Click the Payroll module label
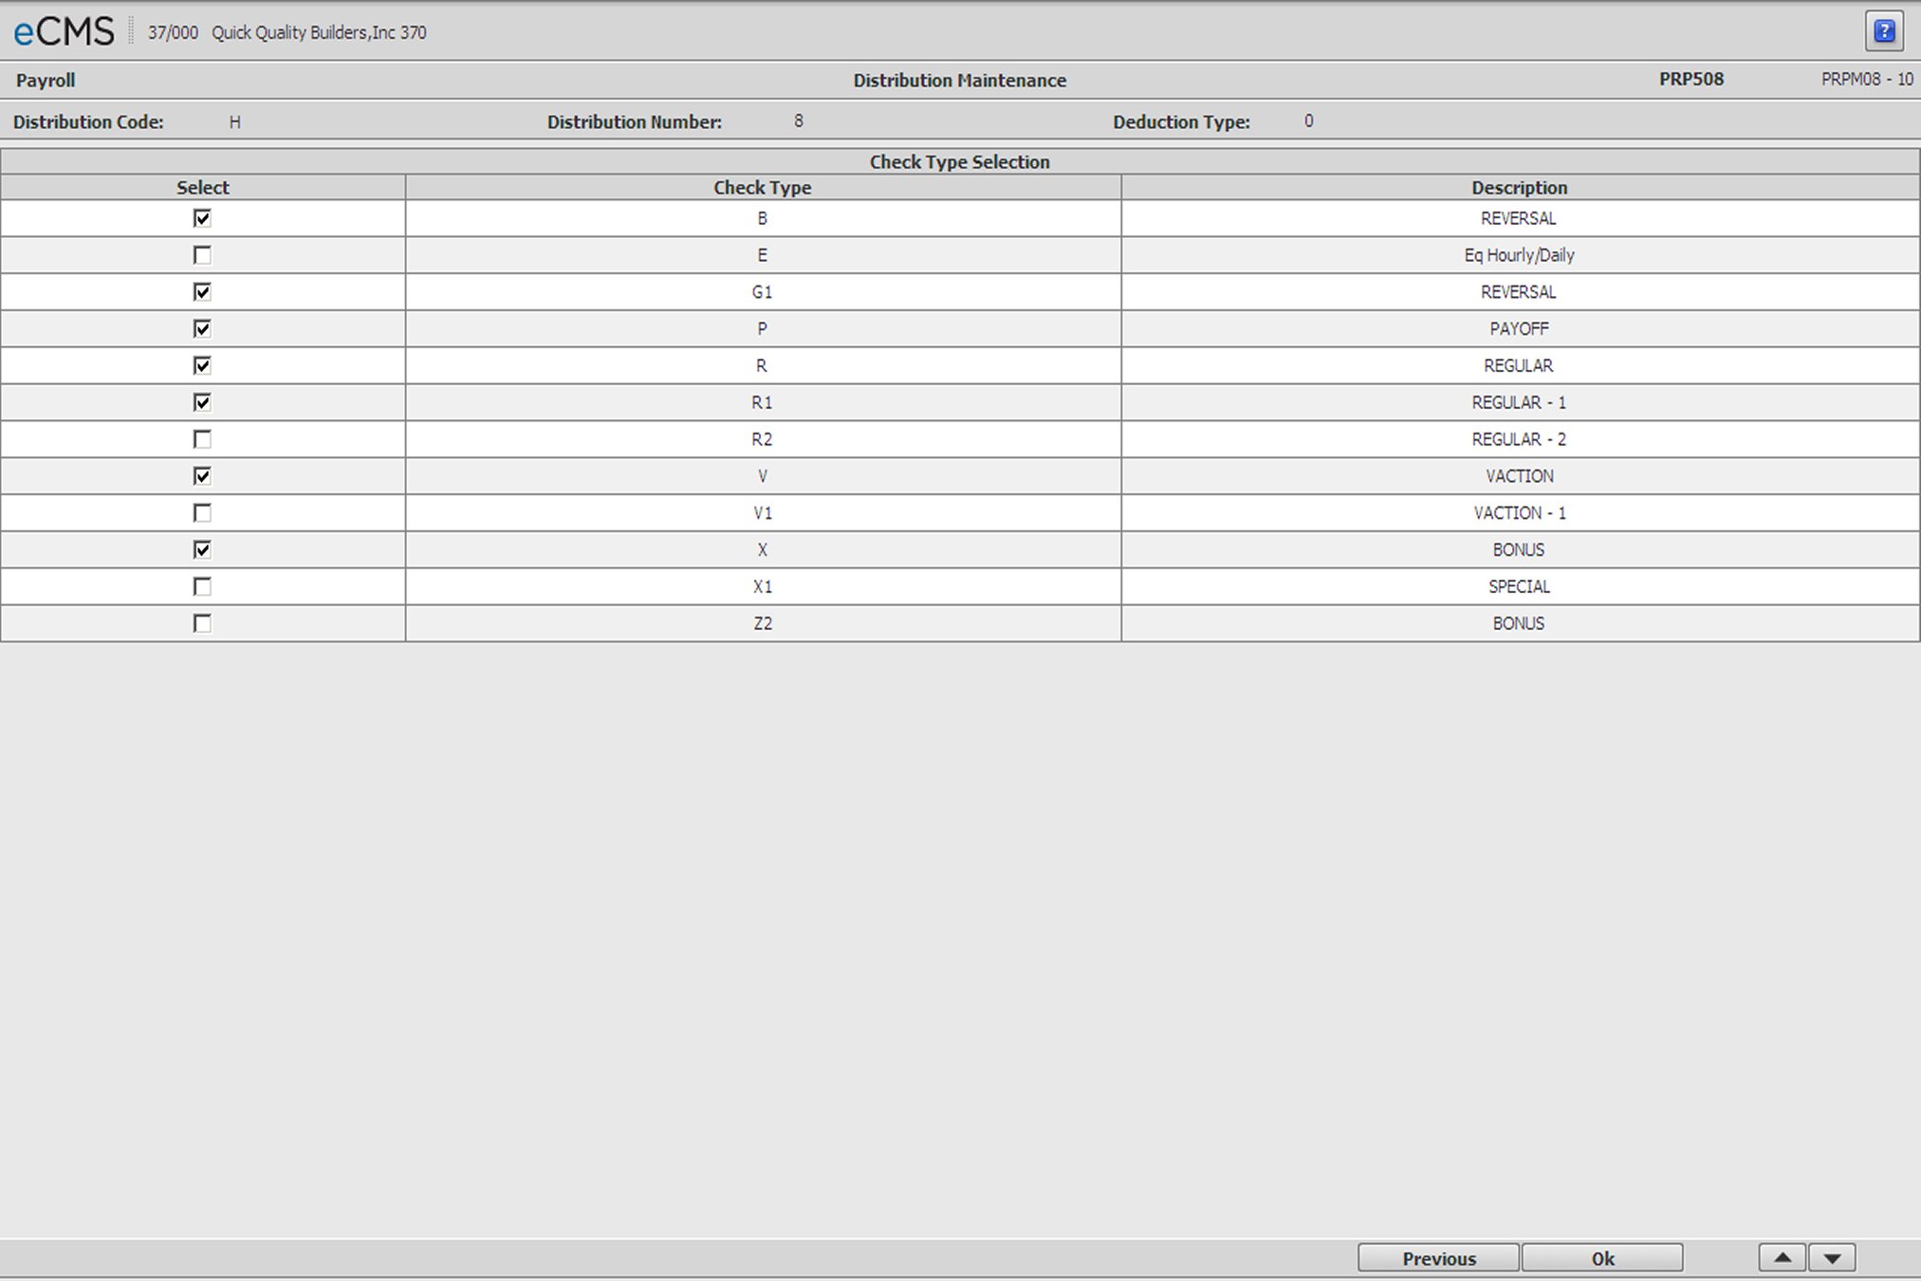 [x=46, y=81]
